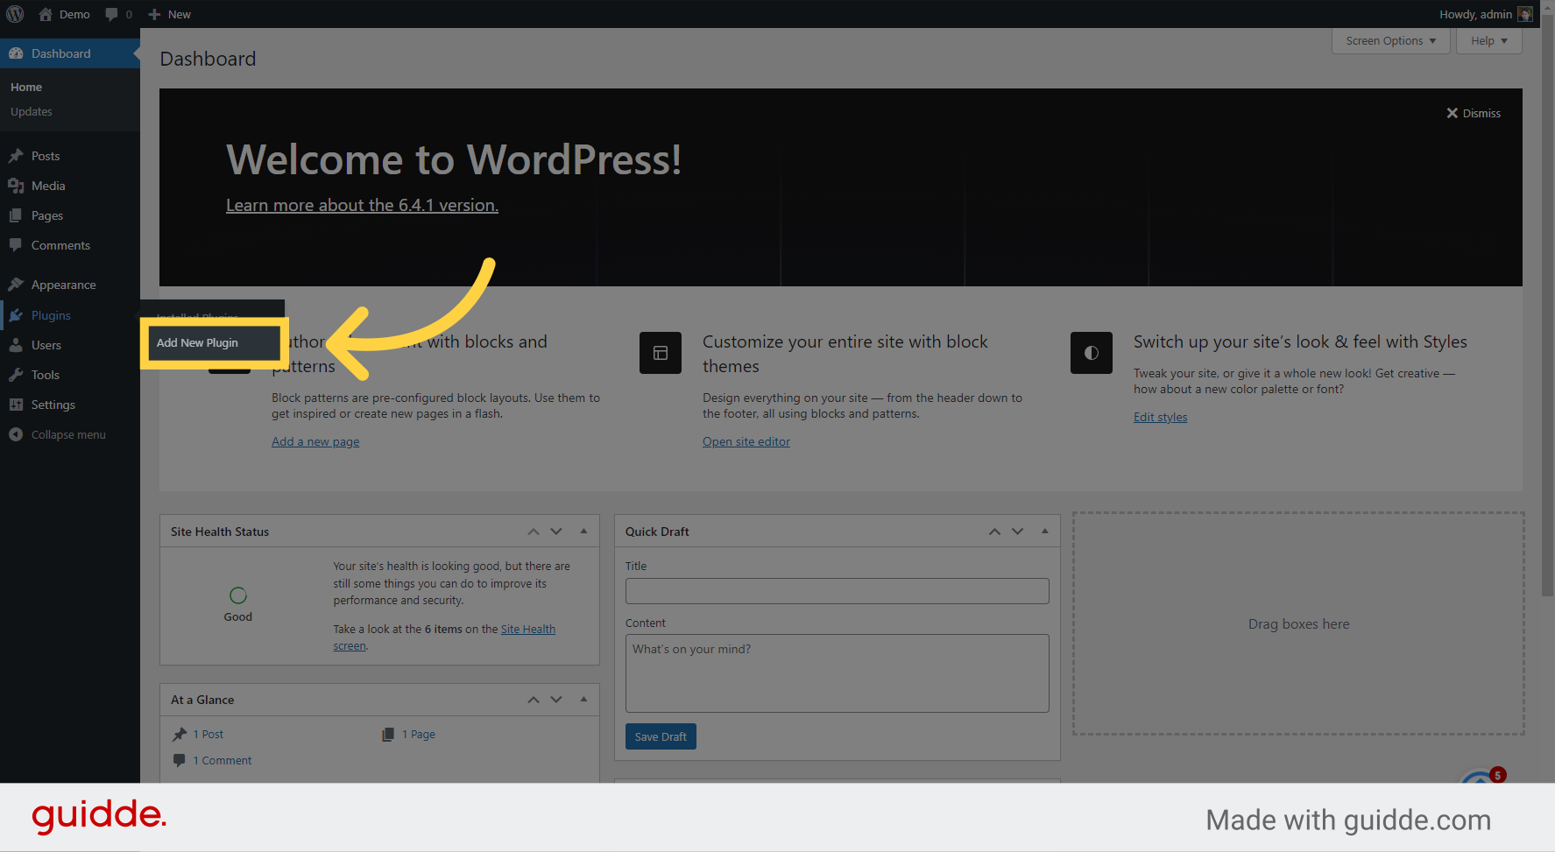Open the Users section
The image size is (1555, 852).
tap(45, 345)
